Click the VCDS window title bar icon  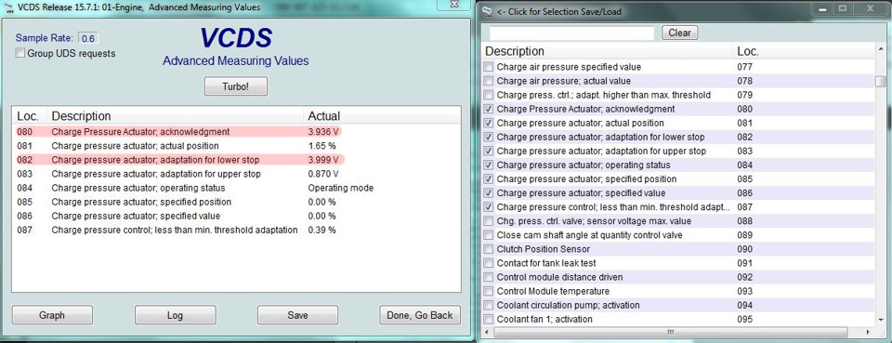coord(8,7)
